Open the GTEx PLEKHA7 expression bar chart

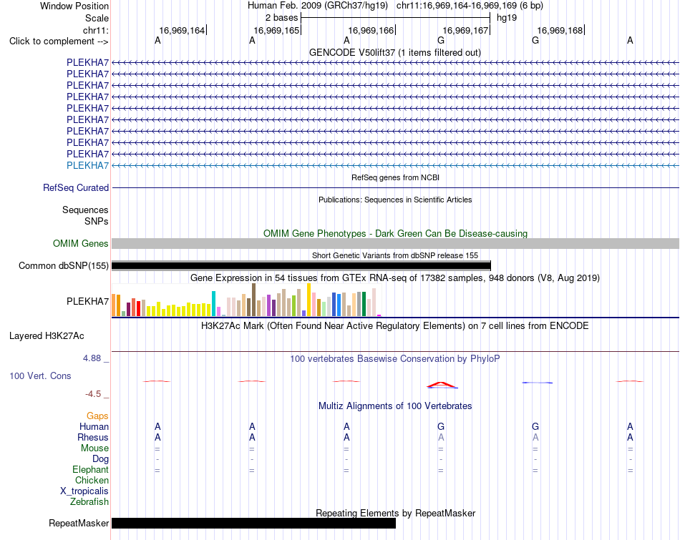click(246, 300)
